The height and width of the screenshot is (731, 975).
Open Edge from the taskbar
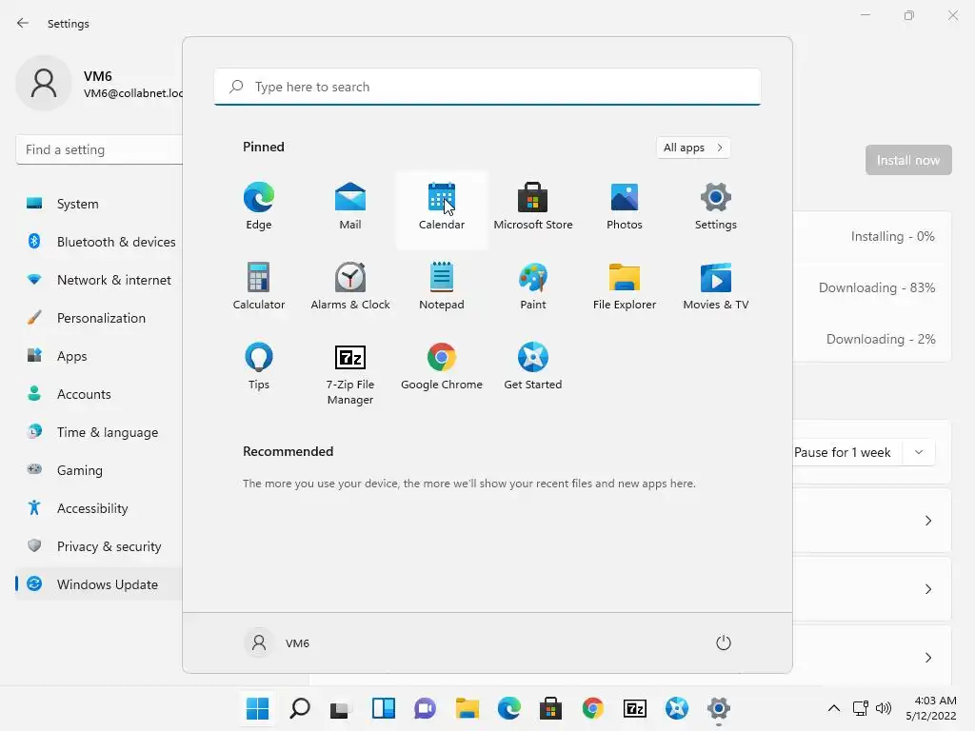pos(508,708)
